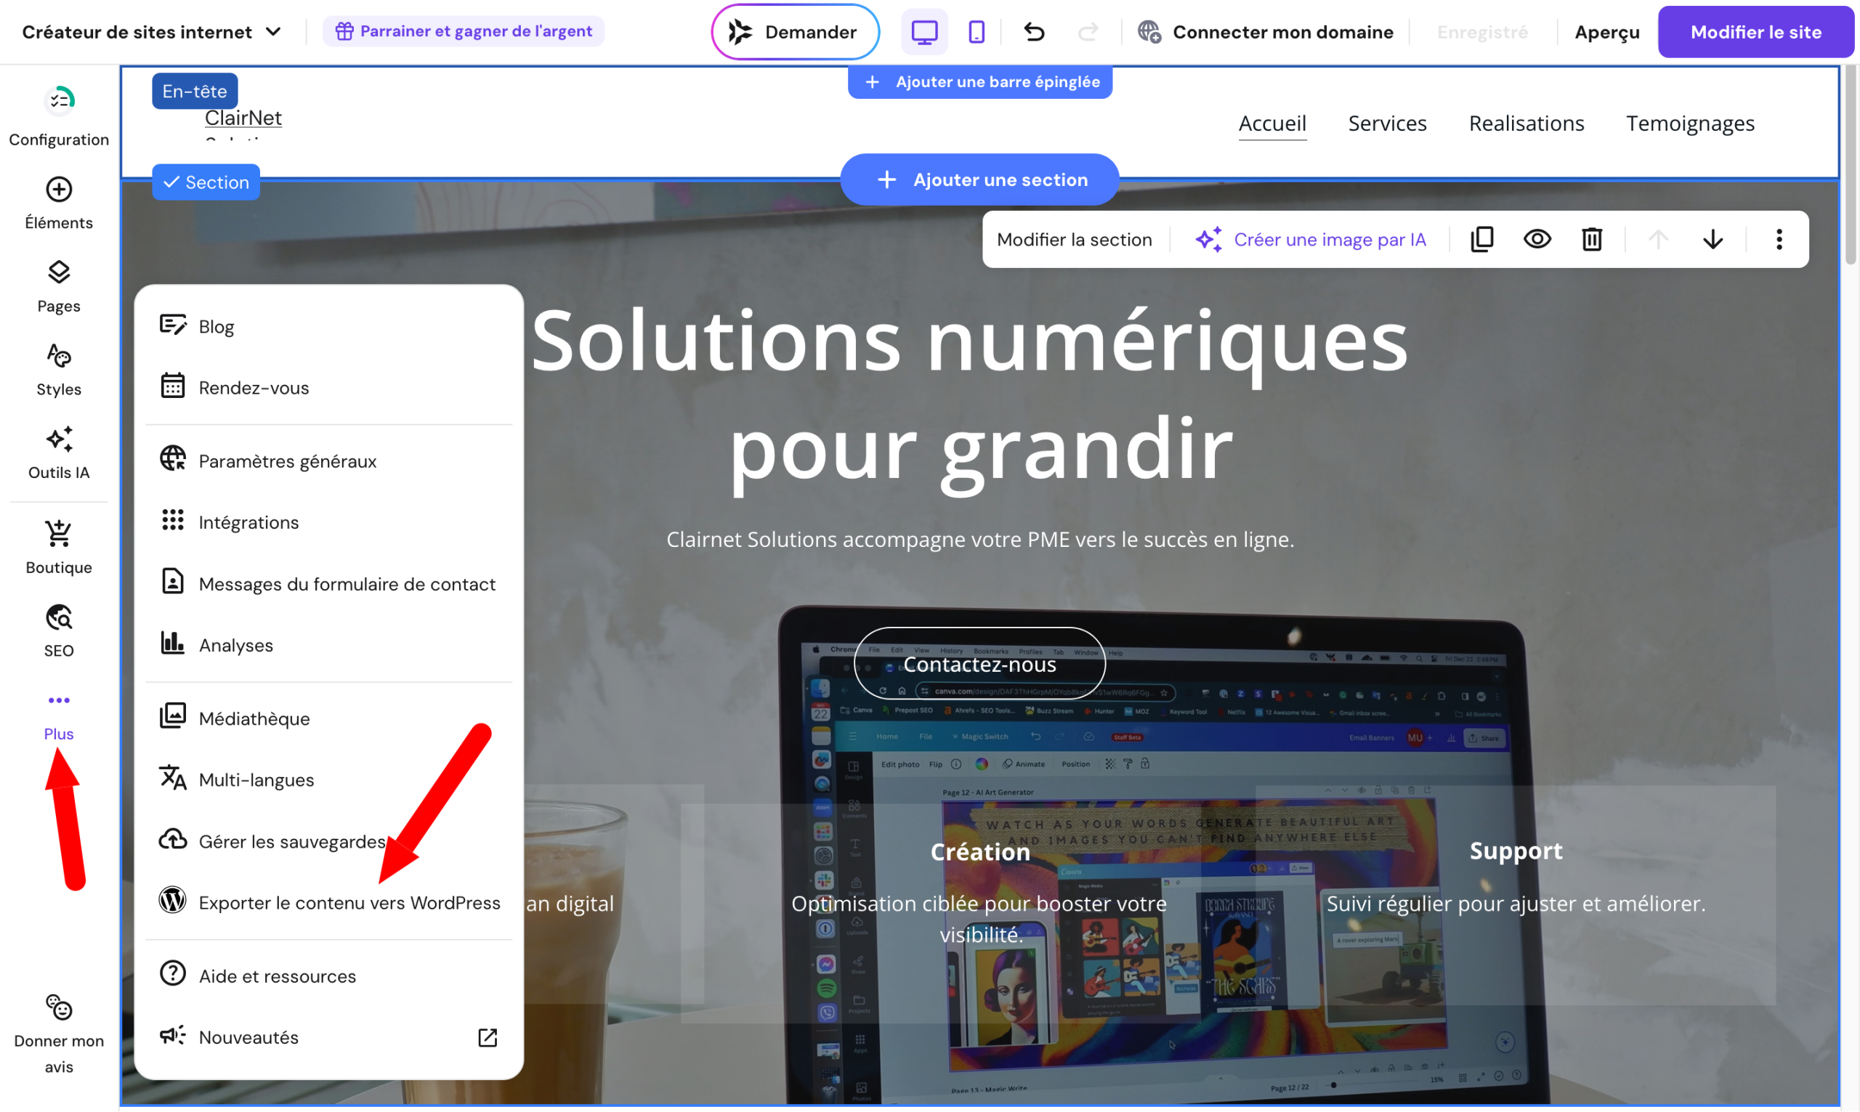Delete the section with trash icon
This screenshot has width=1860, height=1112.
click(1592, 239)
